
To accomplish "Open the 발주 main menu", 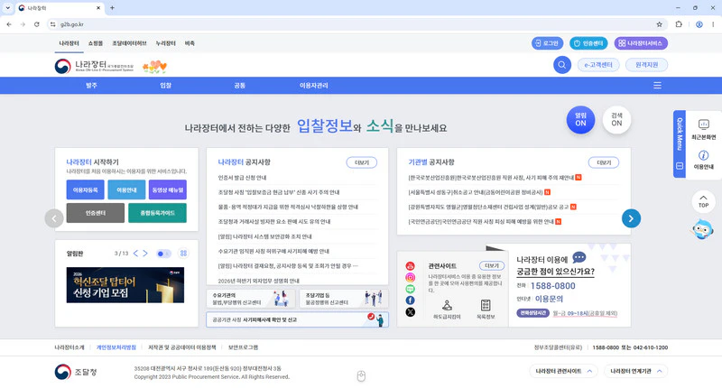I will click(91, 86).
